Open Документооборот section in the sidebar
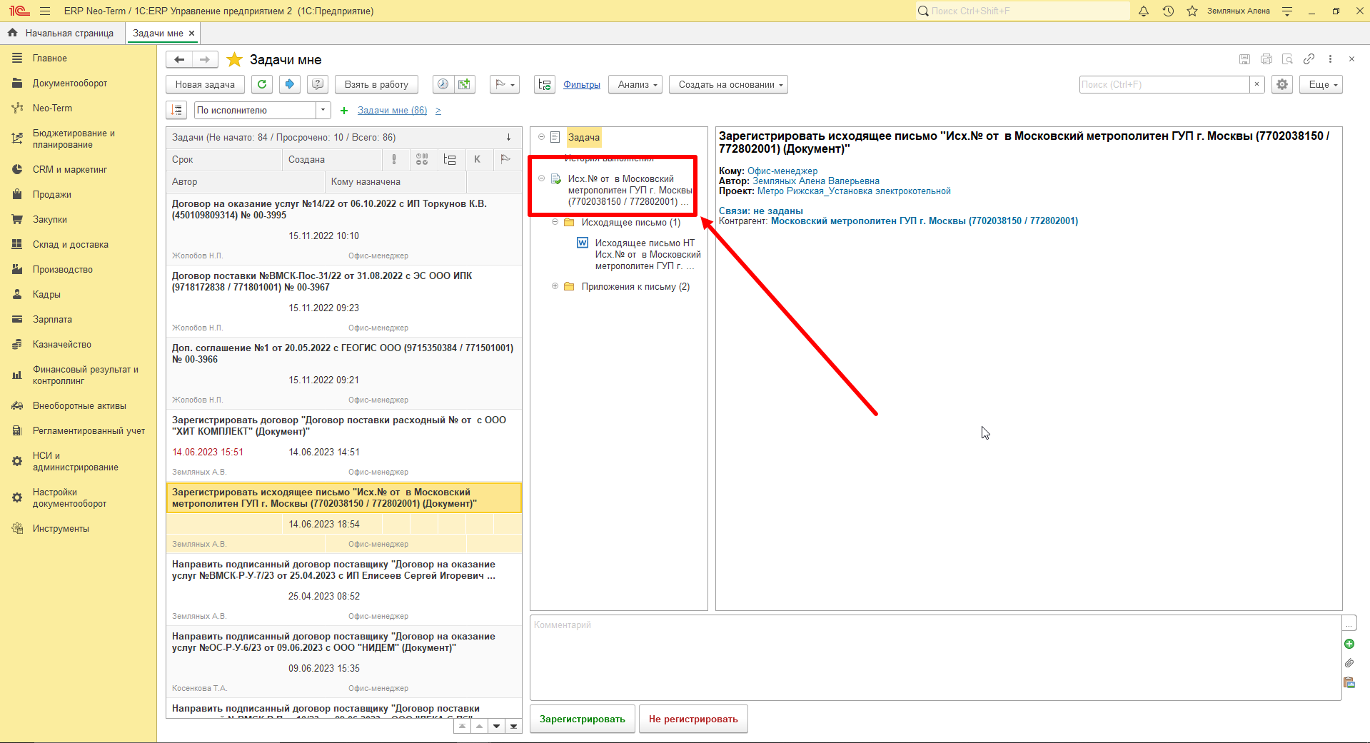 point(69,83)
